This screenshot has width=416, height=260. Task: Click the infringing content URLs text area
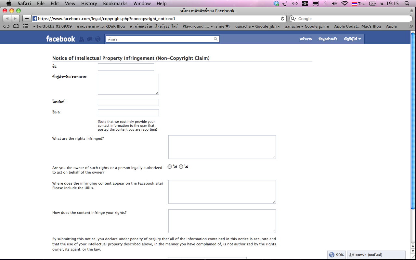(222, 192)
